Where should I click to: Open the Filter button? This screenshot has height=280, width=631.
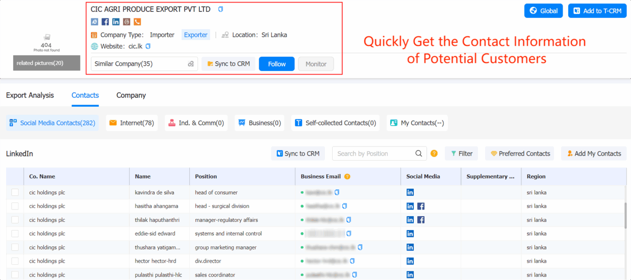[x=461, y=154]
